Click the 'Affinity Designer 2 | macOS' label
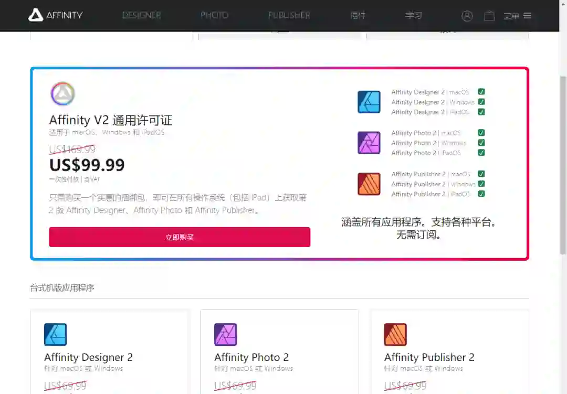The width and height of the screenshot is (567, 394). pos(430,92)
